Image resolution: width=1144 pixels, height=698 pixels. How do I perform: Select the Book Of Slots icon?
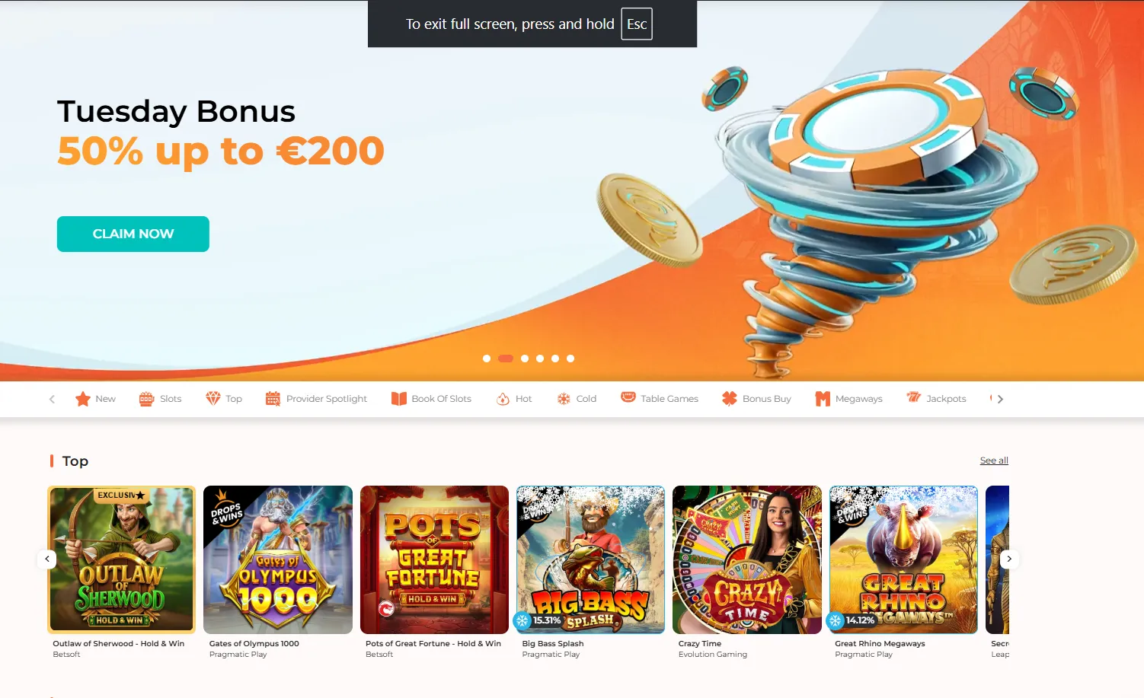point(399,399)
